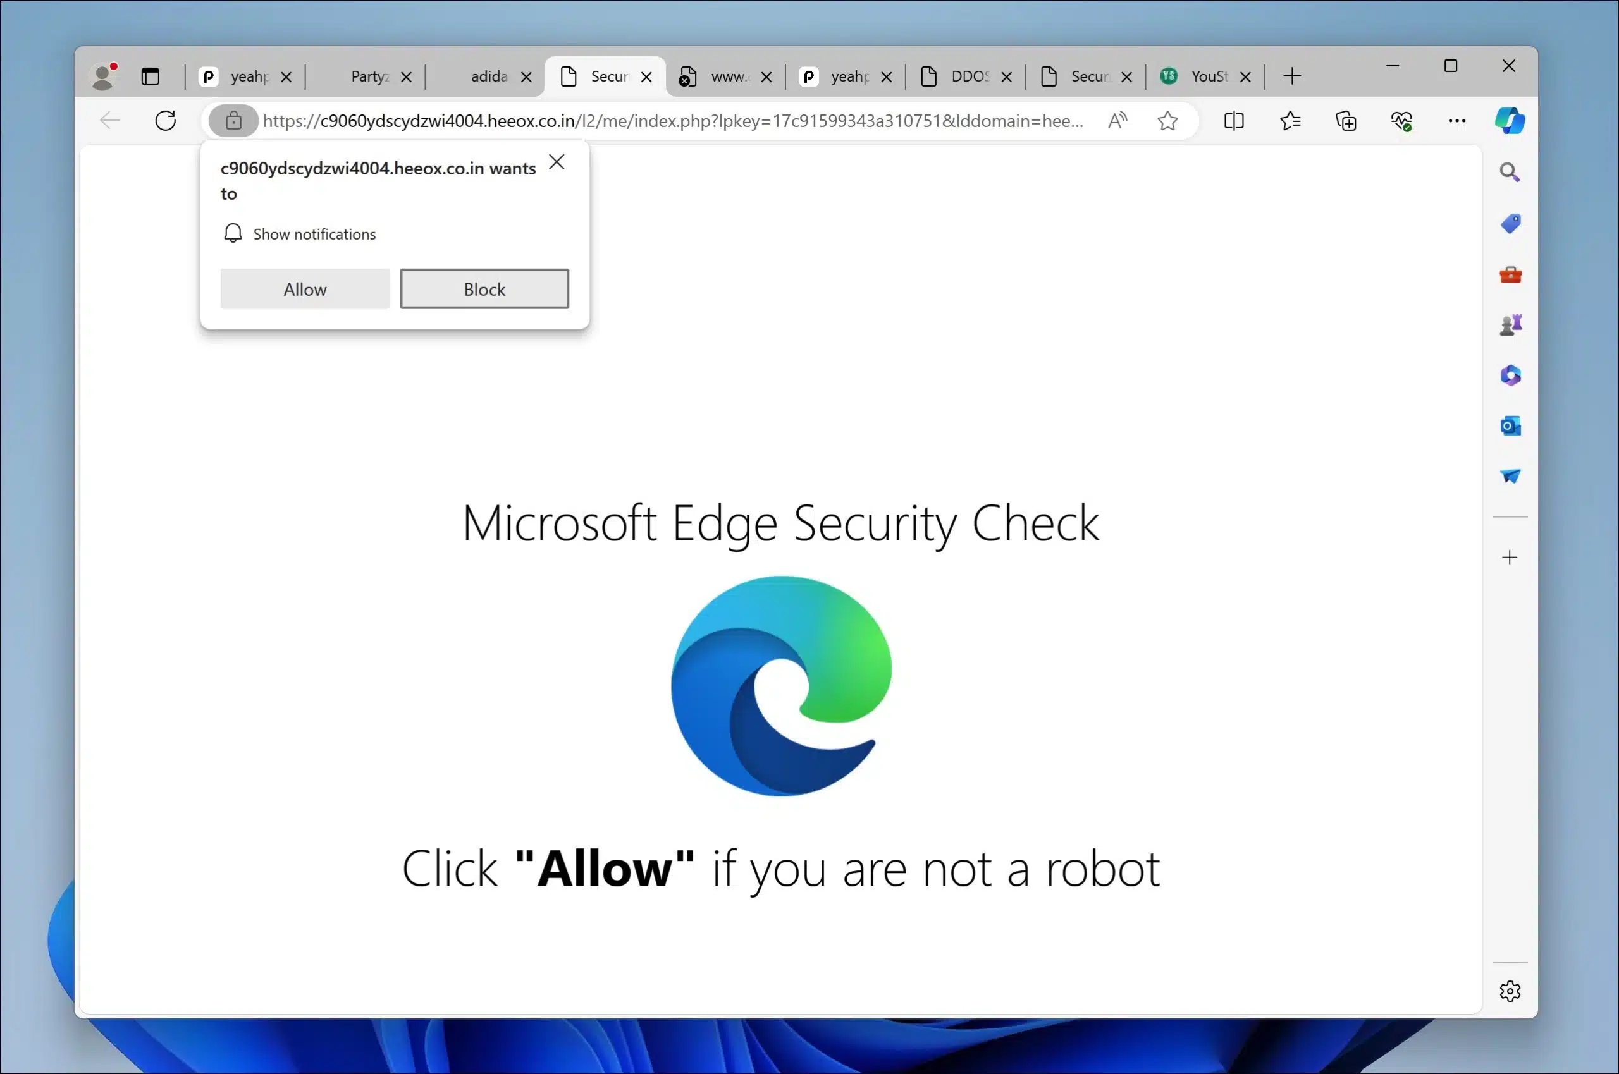Click the Split screen icon in toolbar
1619x1074 pixels.
pyautogui.click(x=1234, y=120)
